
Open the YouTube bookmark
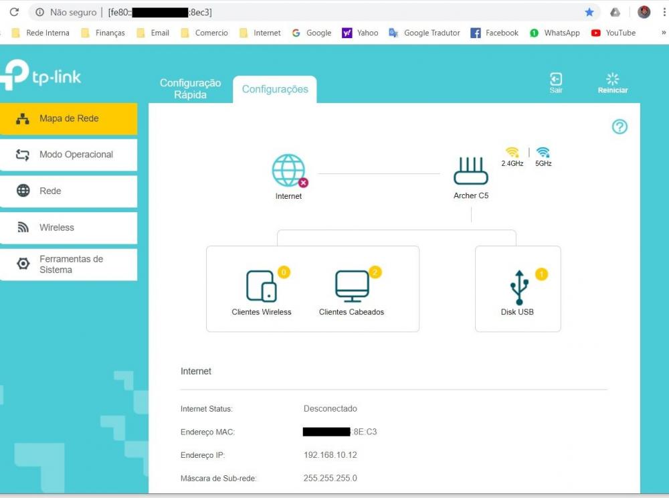[x=613, y=33]
